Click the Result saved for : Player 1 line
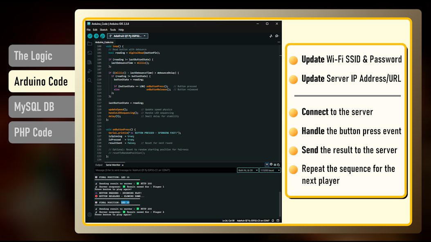 130,186
